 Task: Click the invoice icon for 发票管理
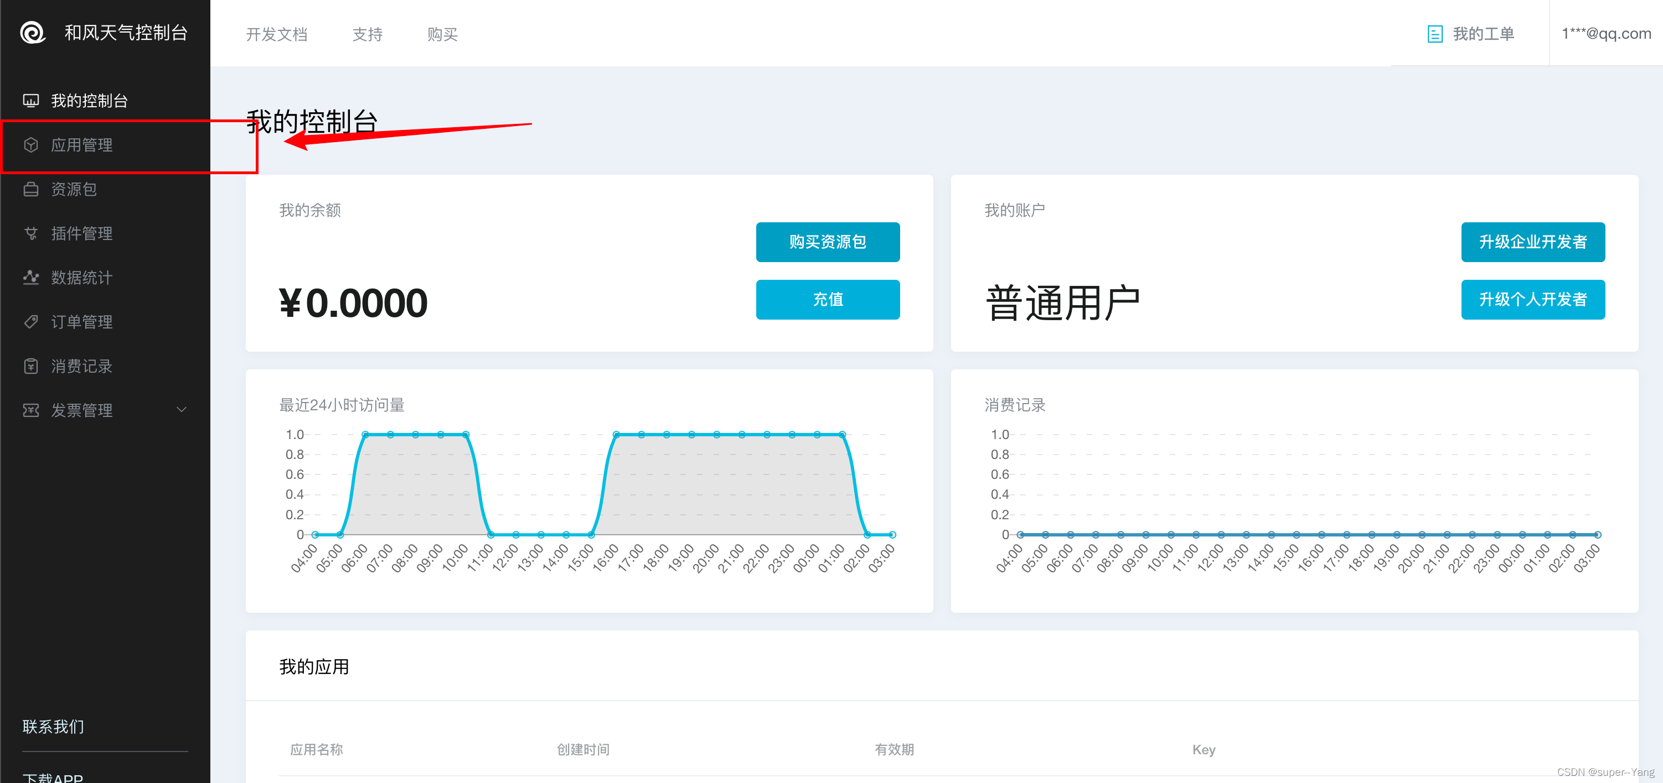[x=31, y=410]
